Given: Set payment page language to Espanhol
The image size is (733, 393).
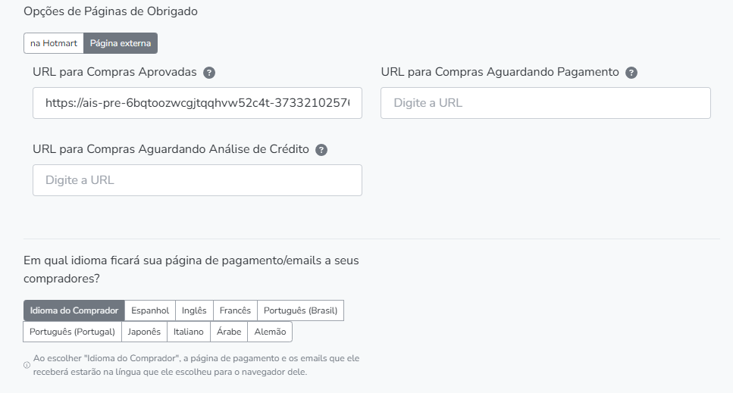Looking at the screenshot, I should [x=150, y=310].
